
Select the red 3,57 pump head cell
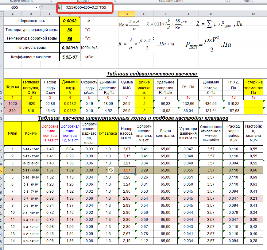127,170
